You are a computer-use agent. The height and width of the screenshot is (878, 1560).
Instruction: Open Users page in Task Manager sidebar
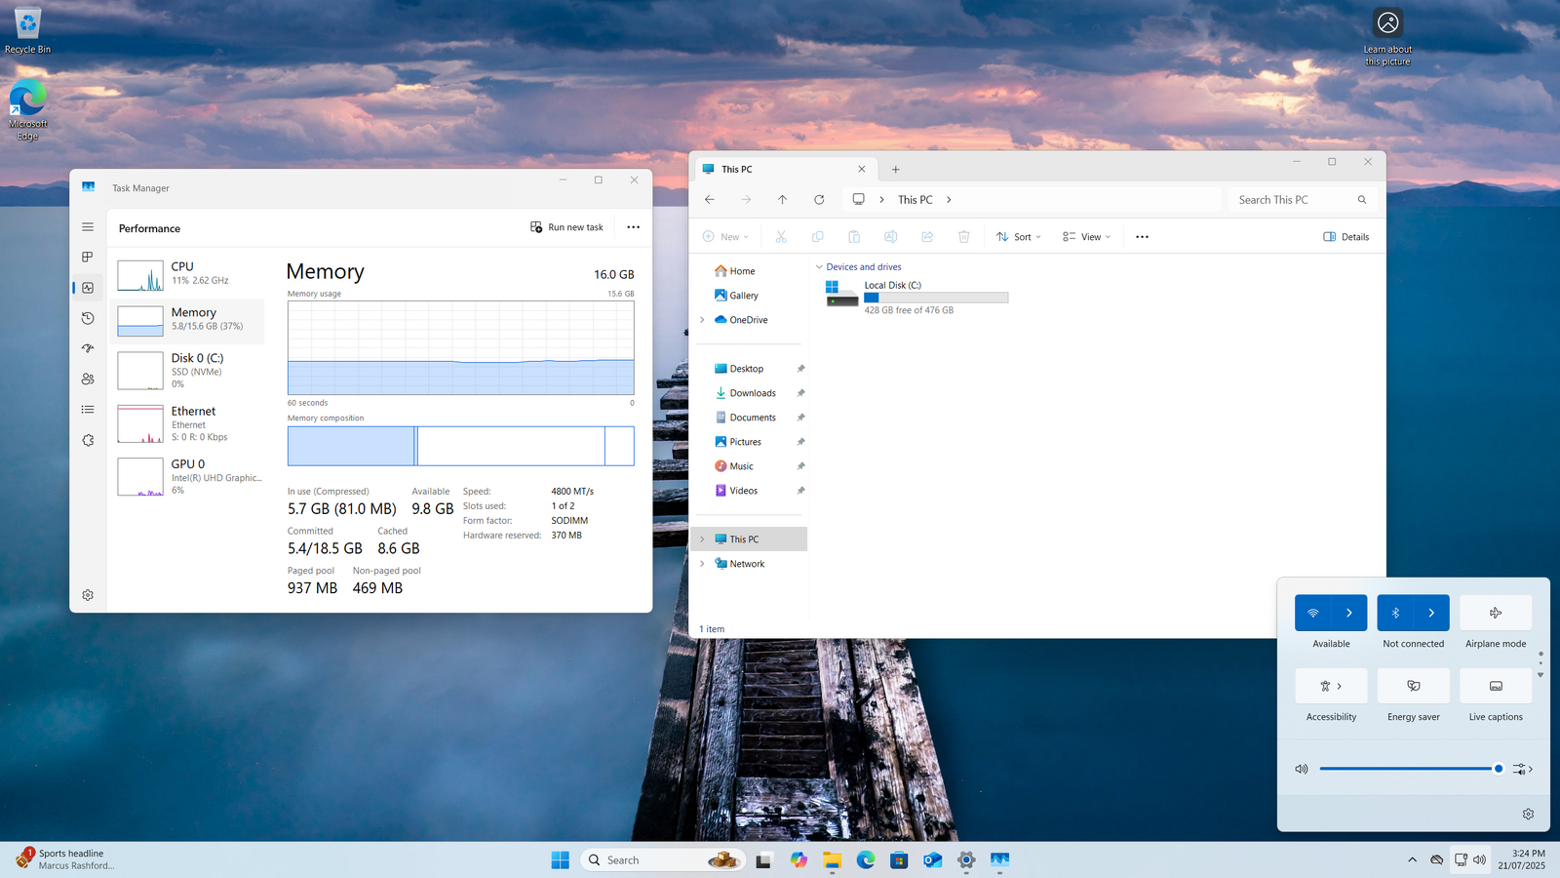click(x=88, y=379)
